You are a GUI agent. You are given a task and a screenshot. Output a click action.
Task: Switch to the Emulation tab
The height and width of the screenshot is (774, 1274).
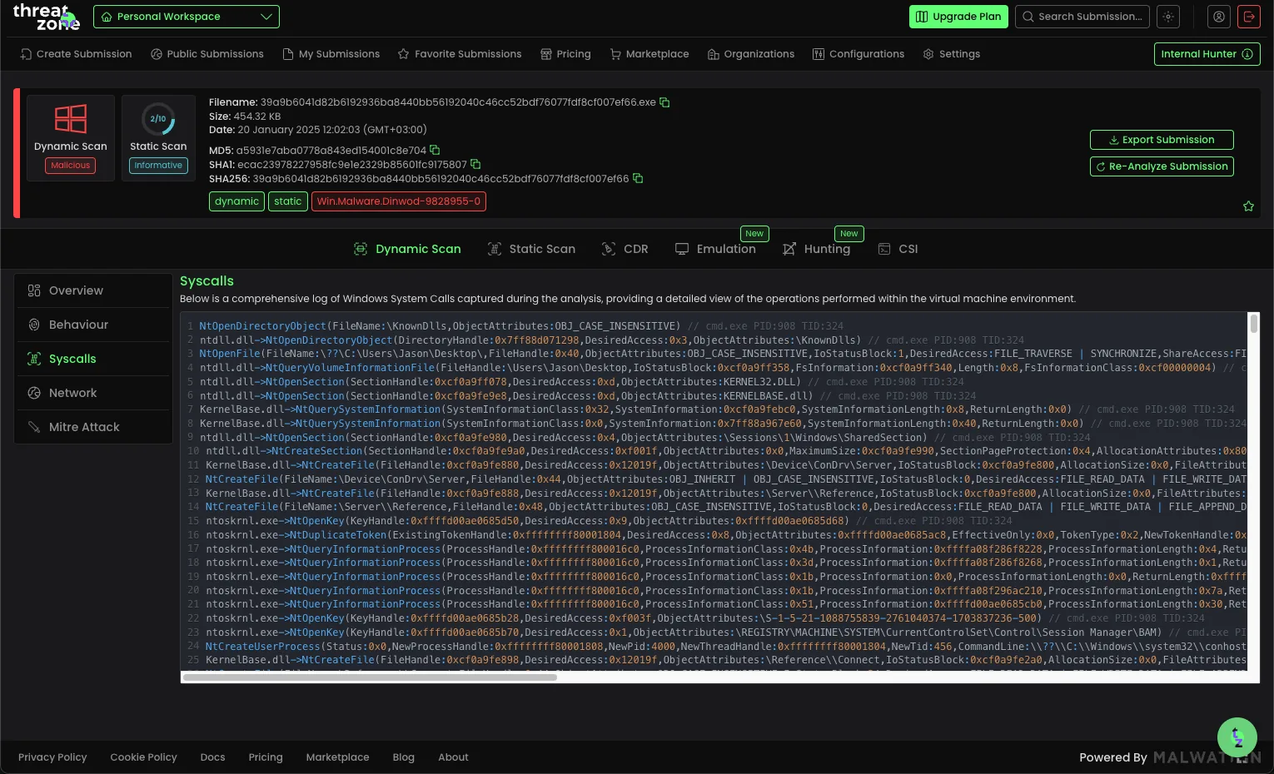[715, 249]
